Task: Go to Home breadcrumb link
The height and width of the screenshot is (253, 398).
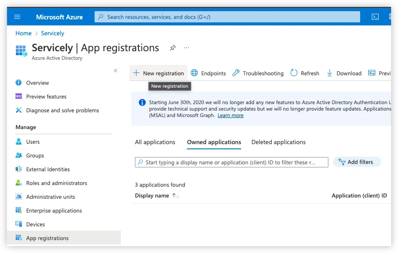Action: coord(23,33)
